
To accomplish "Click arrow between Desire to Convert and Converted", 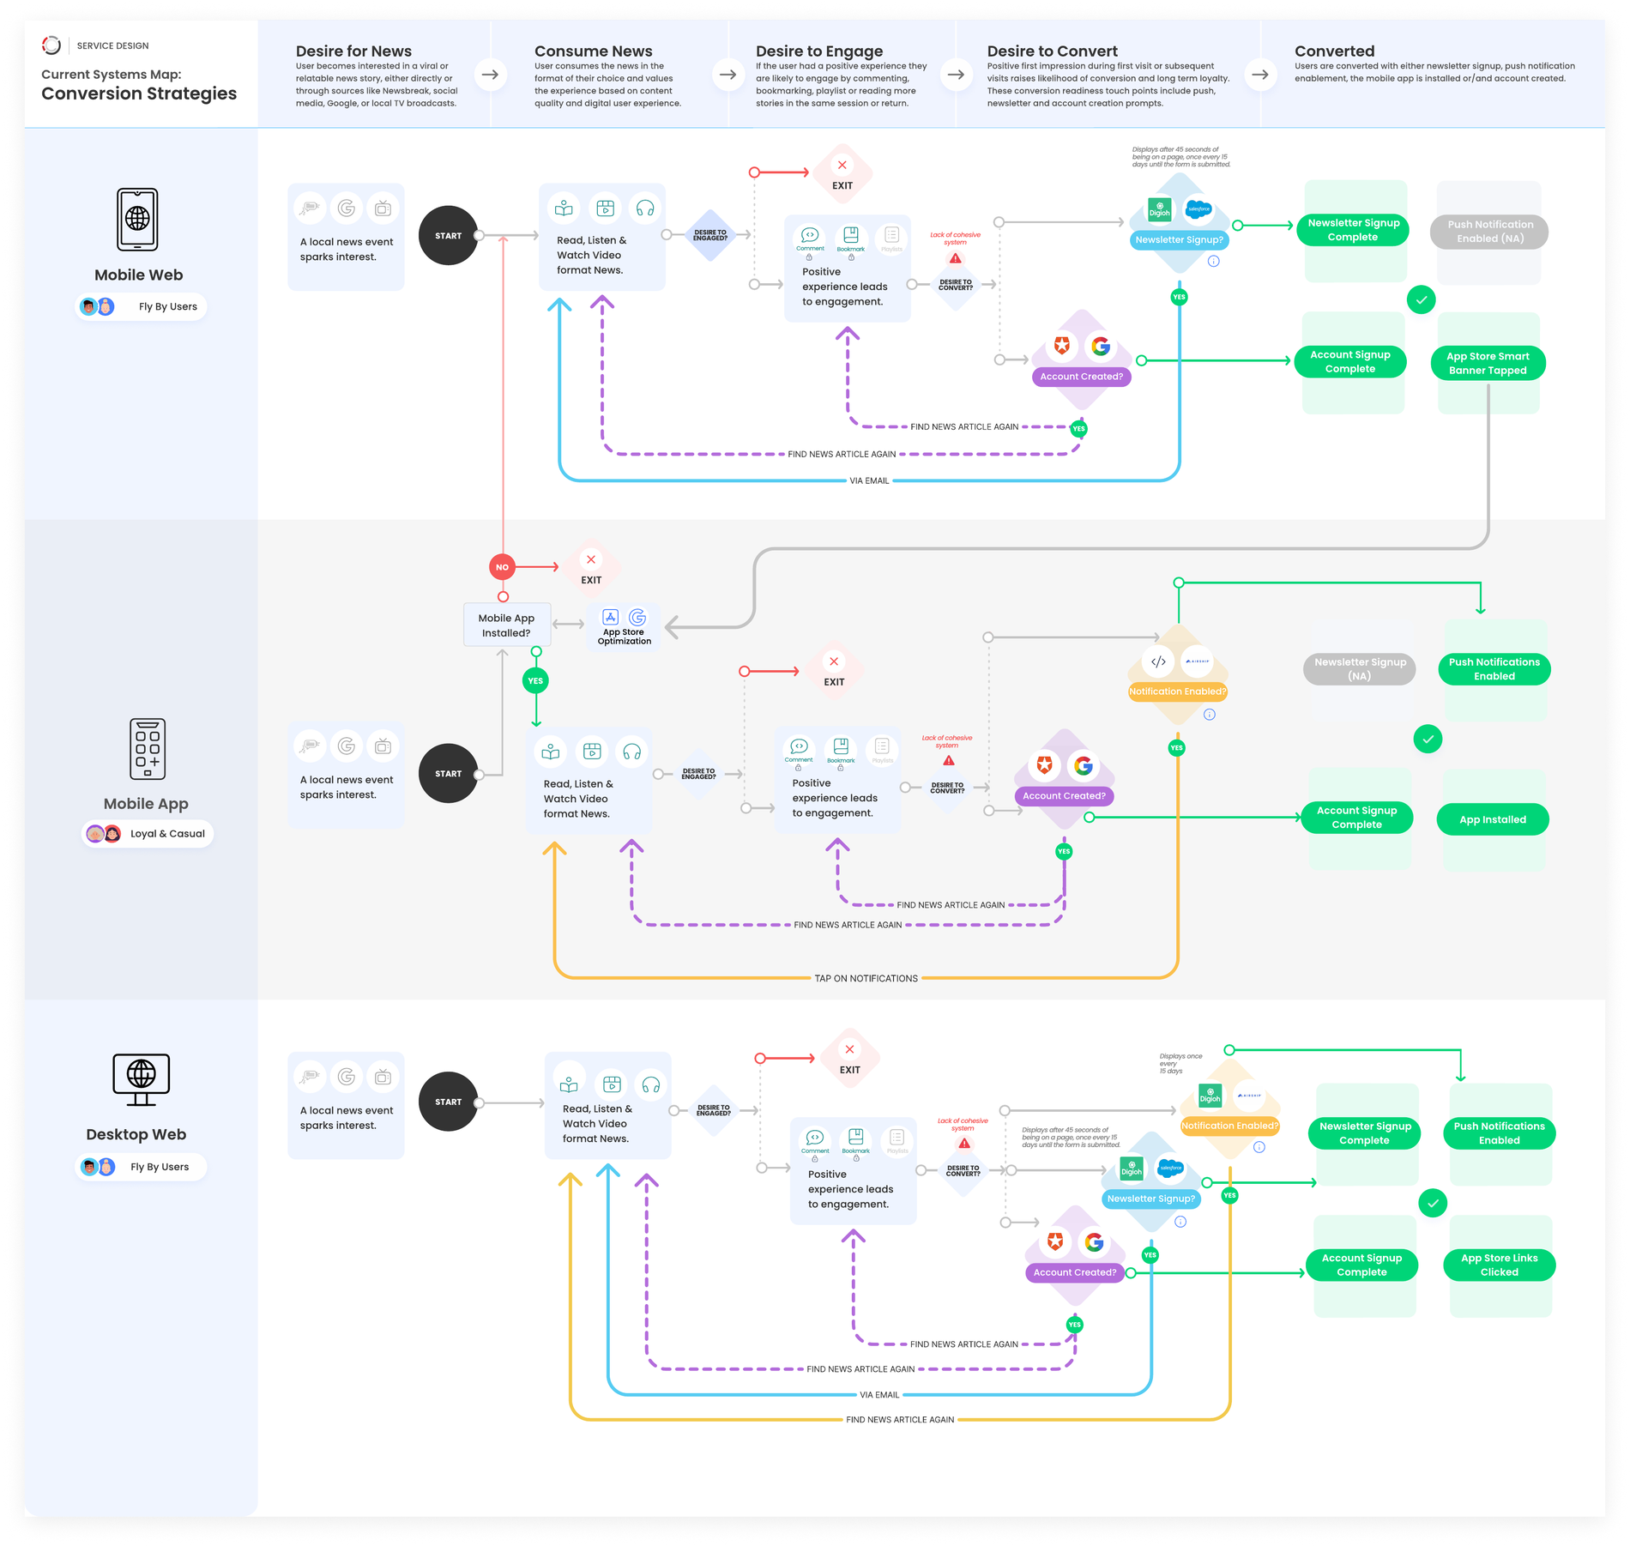I will [x=1259, y=74].
